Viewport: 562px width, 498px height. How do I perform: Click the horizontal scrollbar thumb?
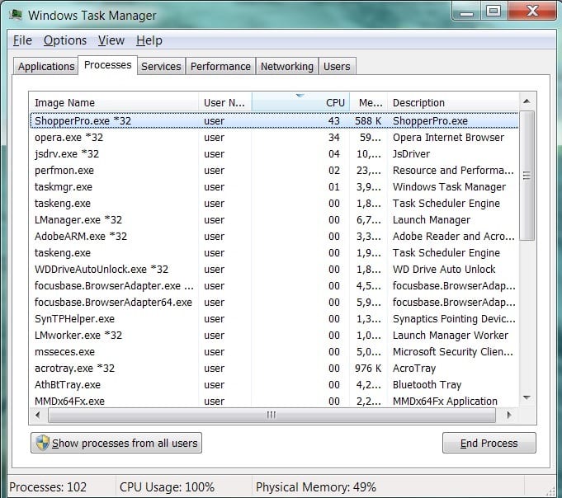272,416
